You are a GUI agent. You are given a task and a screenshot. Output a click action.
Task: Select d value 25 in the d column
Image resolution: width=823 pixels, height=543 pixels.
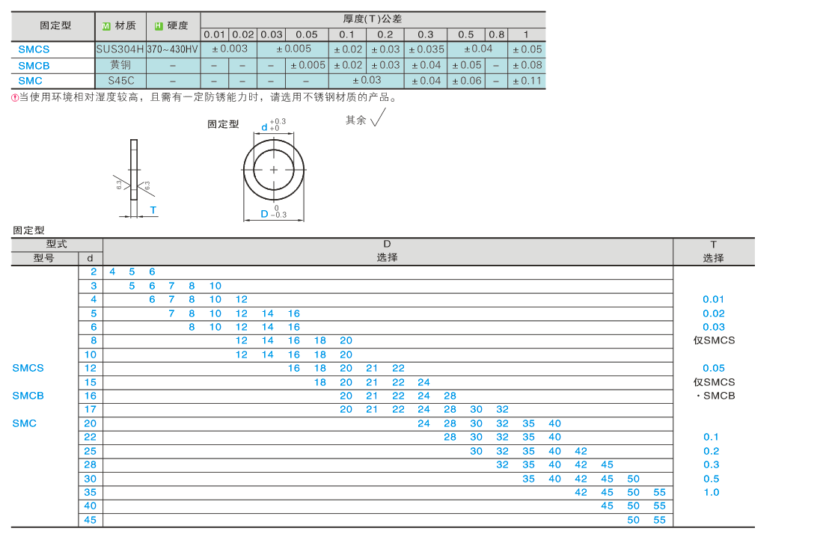tap(91, 451)
